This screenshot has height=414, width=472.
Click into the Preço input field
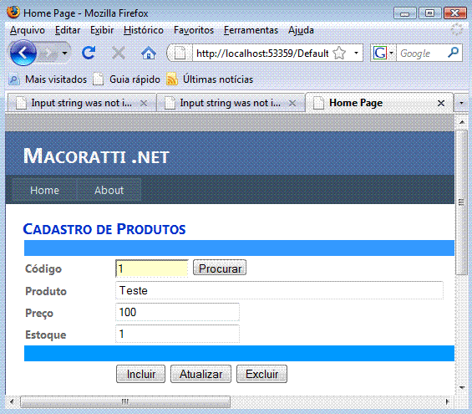coord(177,312)
